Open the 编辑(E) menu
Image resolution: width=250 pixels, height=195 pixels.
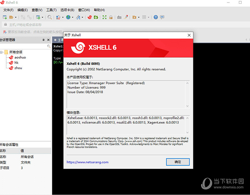click(22, 10)
